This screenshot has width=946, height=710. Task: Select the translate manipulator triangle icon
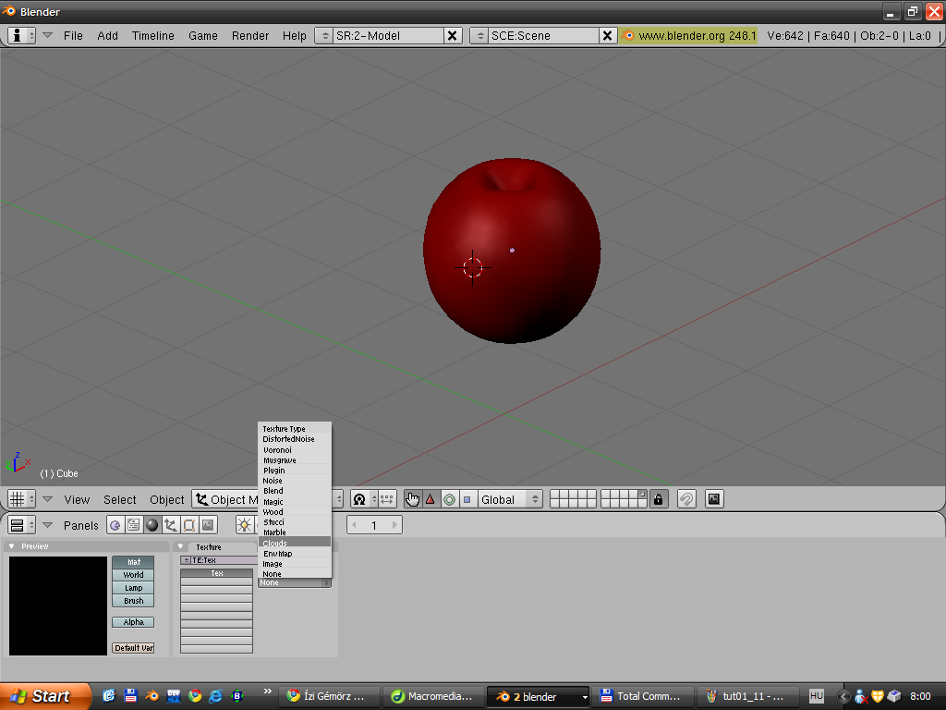point(431,499)
